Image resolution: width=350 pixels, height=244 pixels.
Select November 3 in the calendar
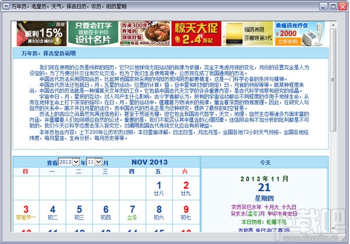(x=26, y=212)
